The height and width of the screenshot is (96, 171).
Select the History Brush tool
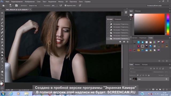pyautogui.click(x=2, y=42)
